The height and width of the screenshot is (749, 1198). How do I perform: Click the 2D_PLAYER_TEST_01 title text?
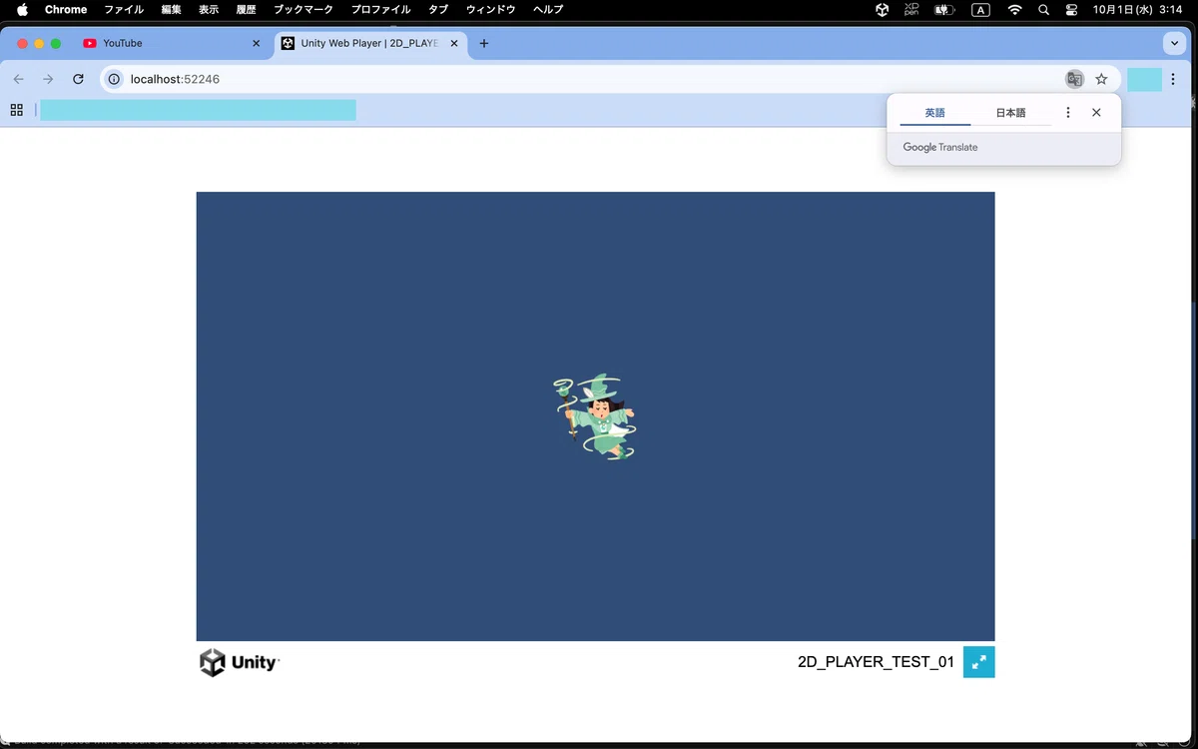tap(876, 662)
